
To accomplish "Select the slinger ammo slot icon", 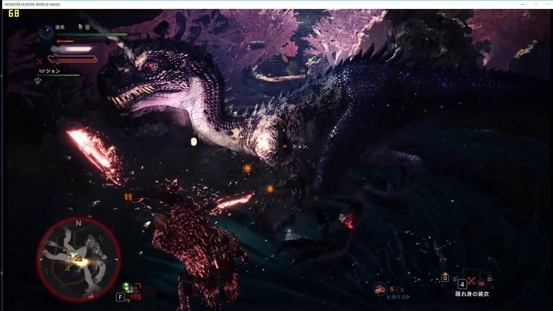I will click(x=454, y=279).
